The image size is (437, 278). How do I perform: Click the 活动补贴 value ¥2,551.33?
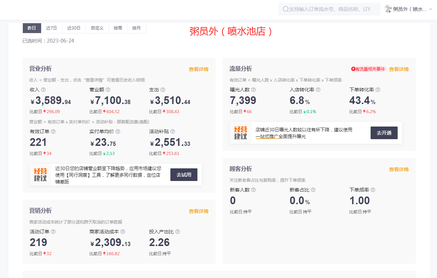170,143
